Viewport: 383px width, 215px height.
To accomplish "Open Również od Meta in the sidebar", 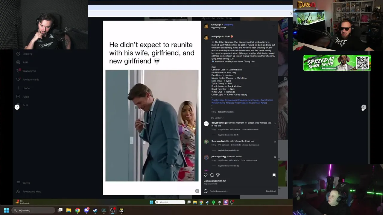I will (29, 191).
